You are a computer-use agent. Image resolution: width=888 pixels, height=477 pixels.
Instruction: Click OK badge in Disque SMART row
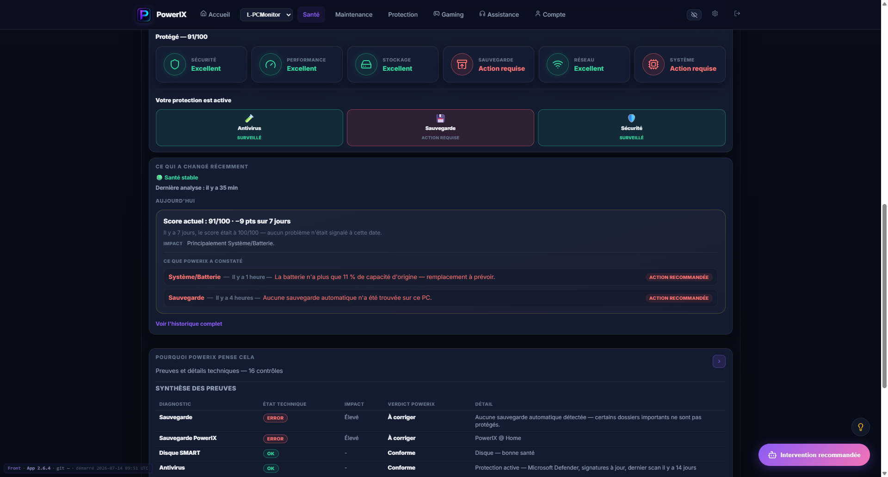click(271, 454)
